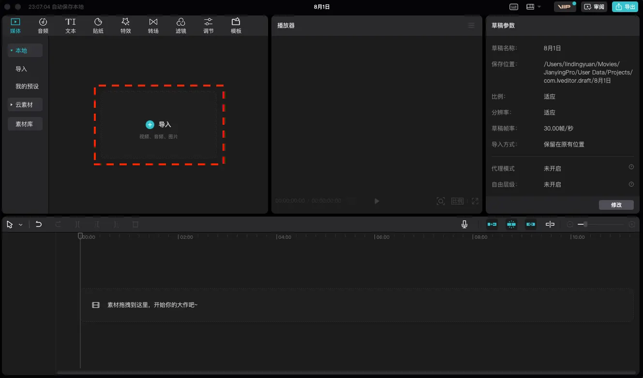The image size is (643, 378).
Task: Open the 比例 ratio menu in player
Action: [457, 201]
